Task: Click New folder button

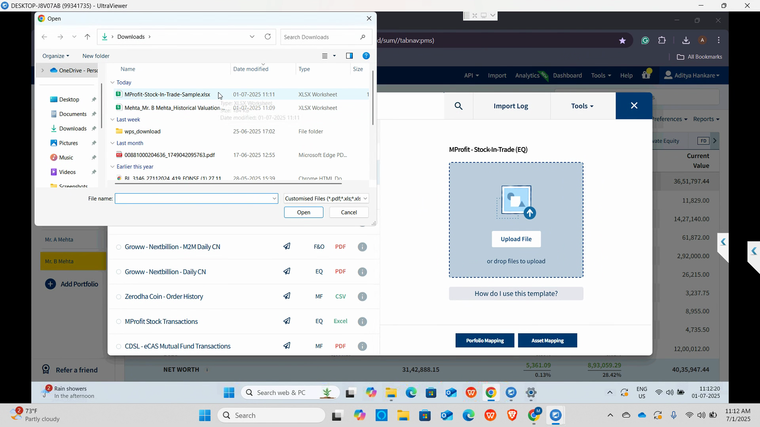Action: click(96, 56)
